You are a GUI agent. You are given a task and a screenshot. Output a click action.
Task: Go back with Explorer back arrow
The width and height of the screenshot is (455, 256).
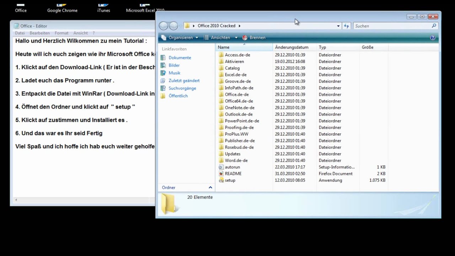pyautogui.click(x=163, y=26)
